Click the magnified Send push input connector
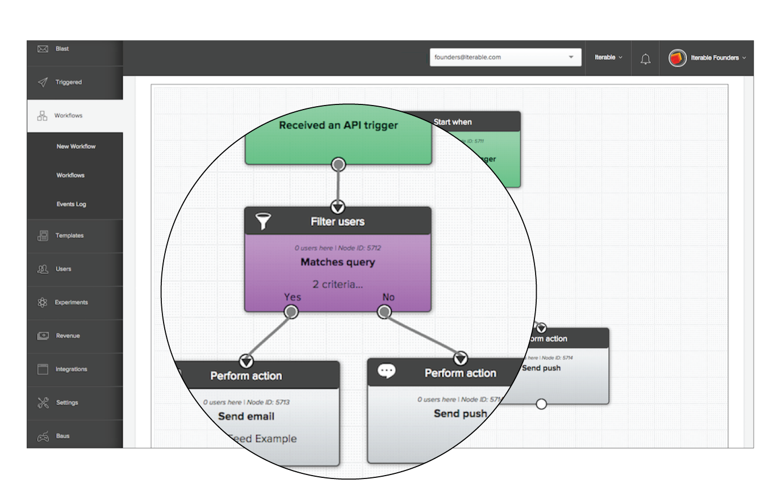The height and width of the screenshot is (504, 777). point(461,359)
